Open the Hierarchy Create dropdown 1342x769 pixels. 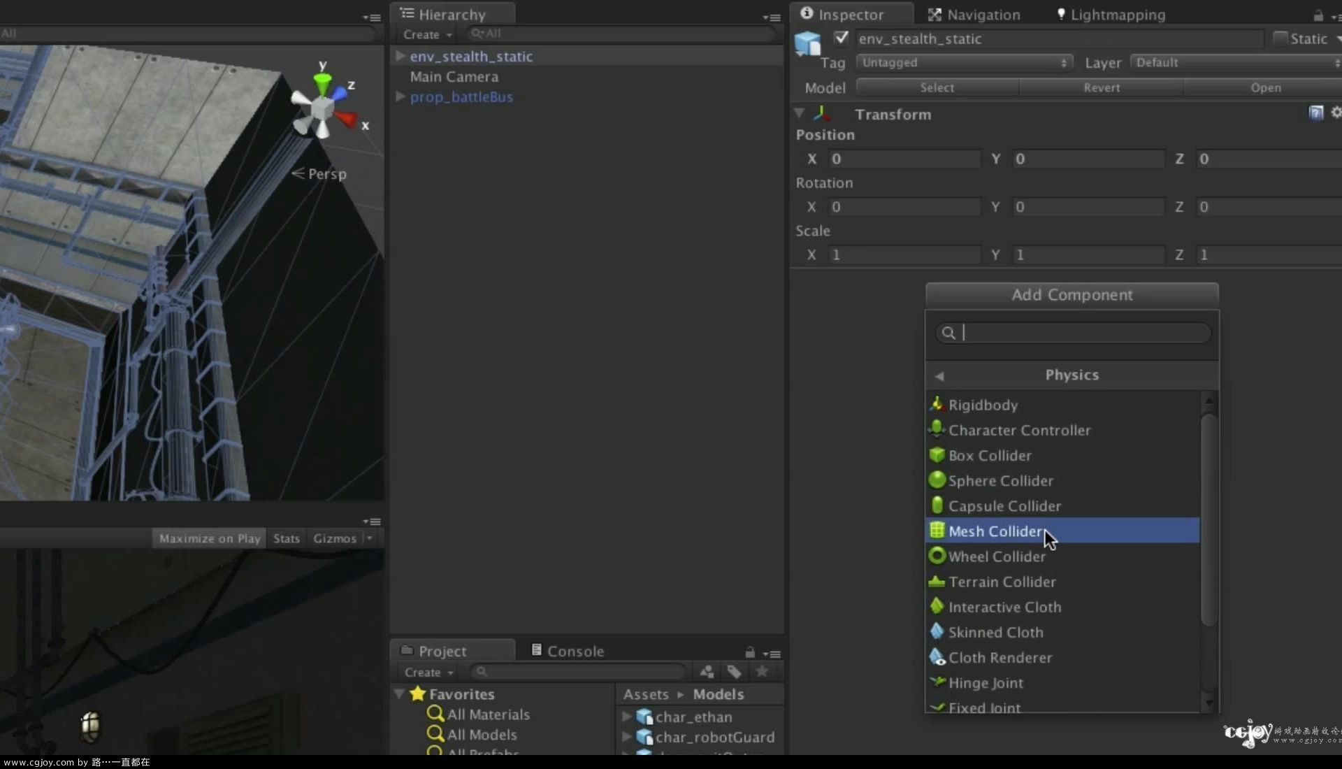click(427, 34)
